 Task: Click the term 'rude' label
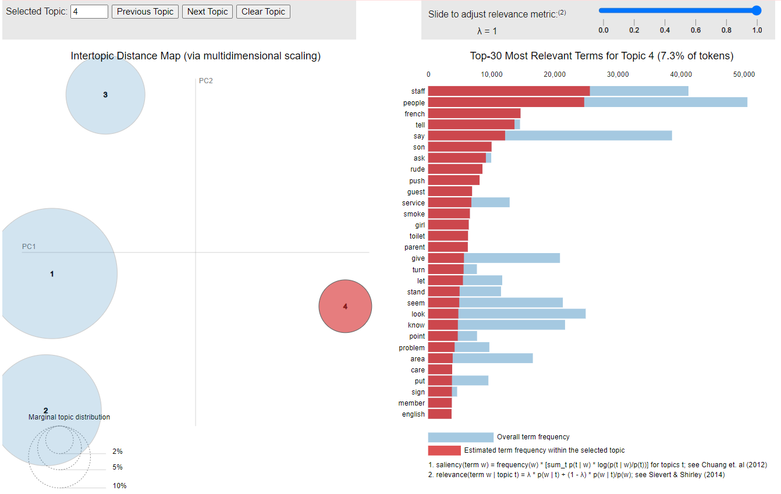tap(418, 169)
